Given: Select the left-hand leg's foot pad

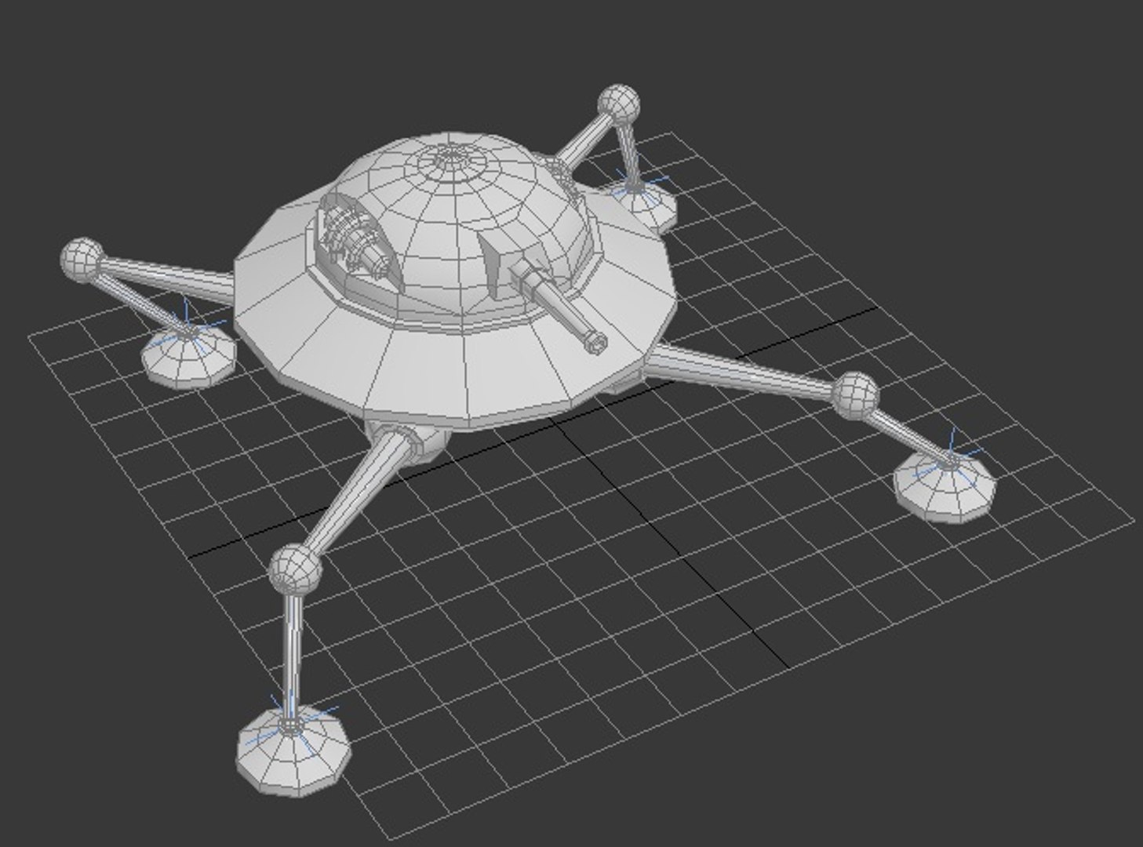Looking at the screenshot, I should coord(188,355).
